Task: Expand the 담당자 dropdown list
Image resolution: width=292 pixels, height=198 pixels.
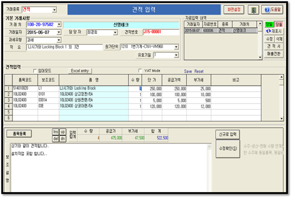Action: click(115, 32)
